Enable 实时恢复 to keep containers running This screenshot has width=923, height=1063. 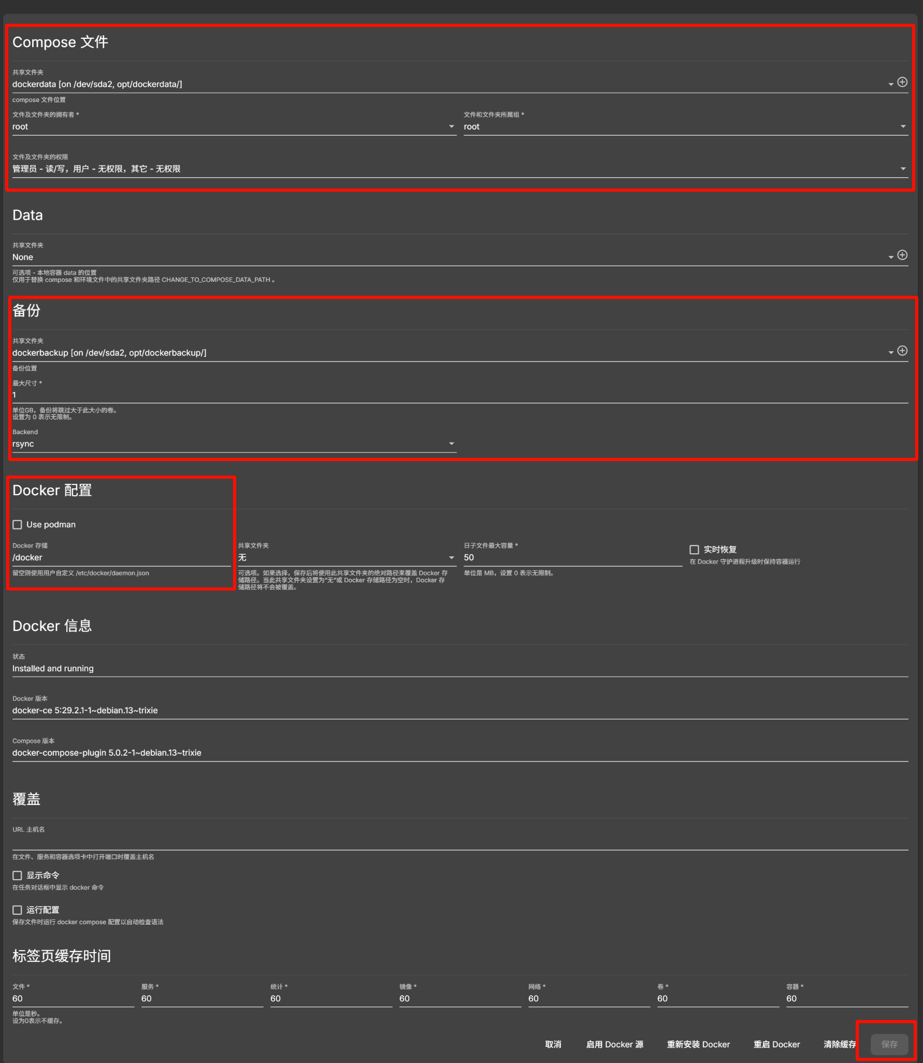click(x=694, y=550)
